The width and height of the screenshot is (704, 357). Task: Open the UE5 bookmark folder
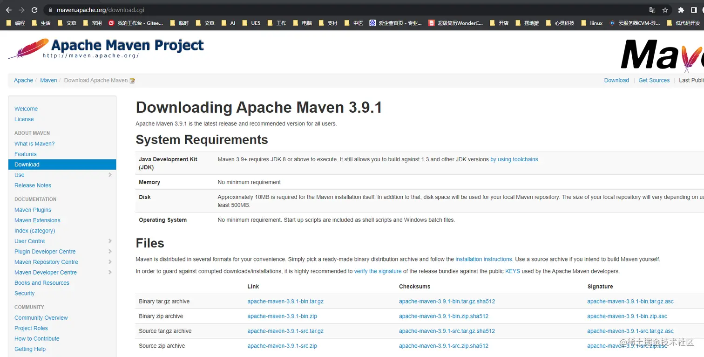(x=251, y=23)
